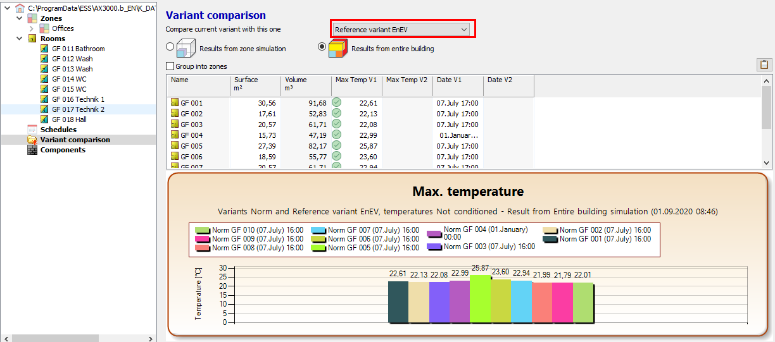Click the green GF 005 bar in chart

click(x=479, y=299)
